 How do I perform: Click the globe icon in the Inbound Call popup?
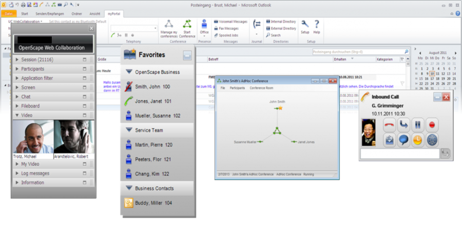pos(432,140)
